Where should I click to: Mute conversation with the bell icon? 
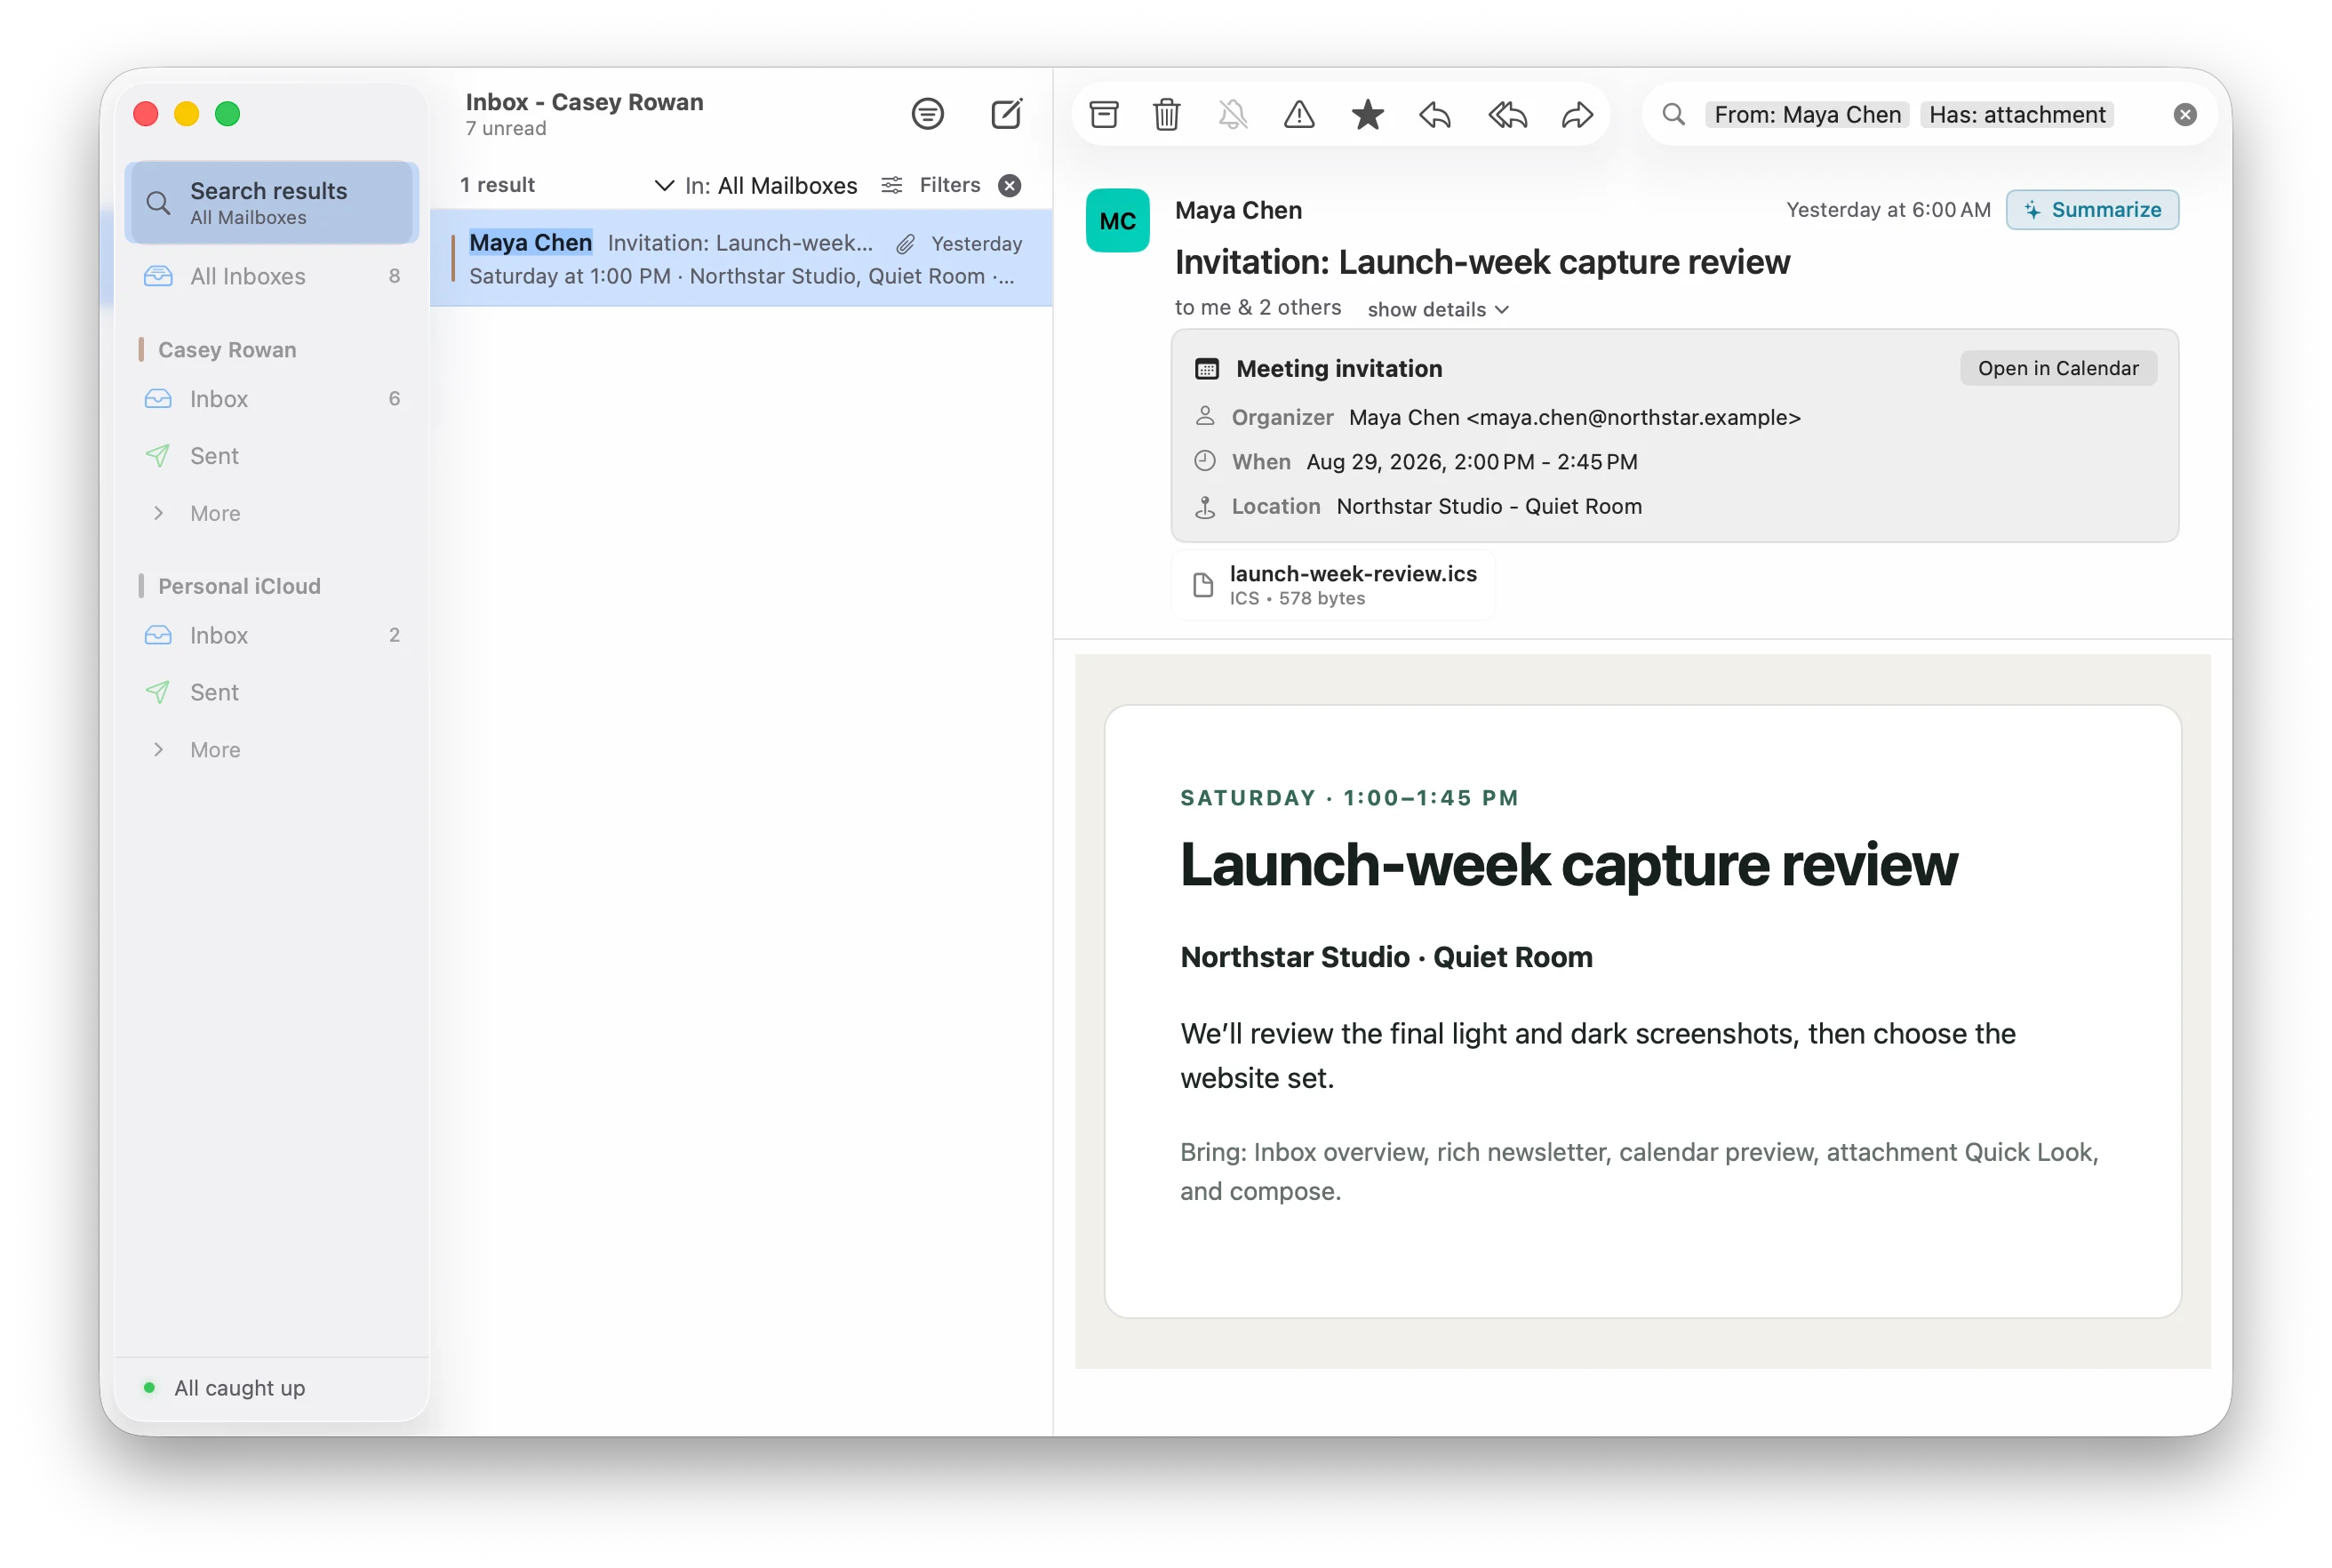[1233, 115]
